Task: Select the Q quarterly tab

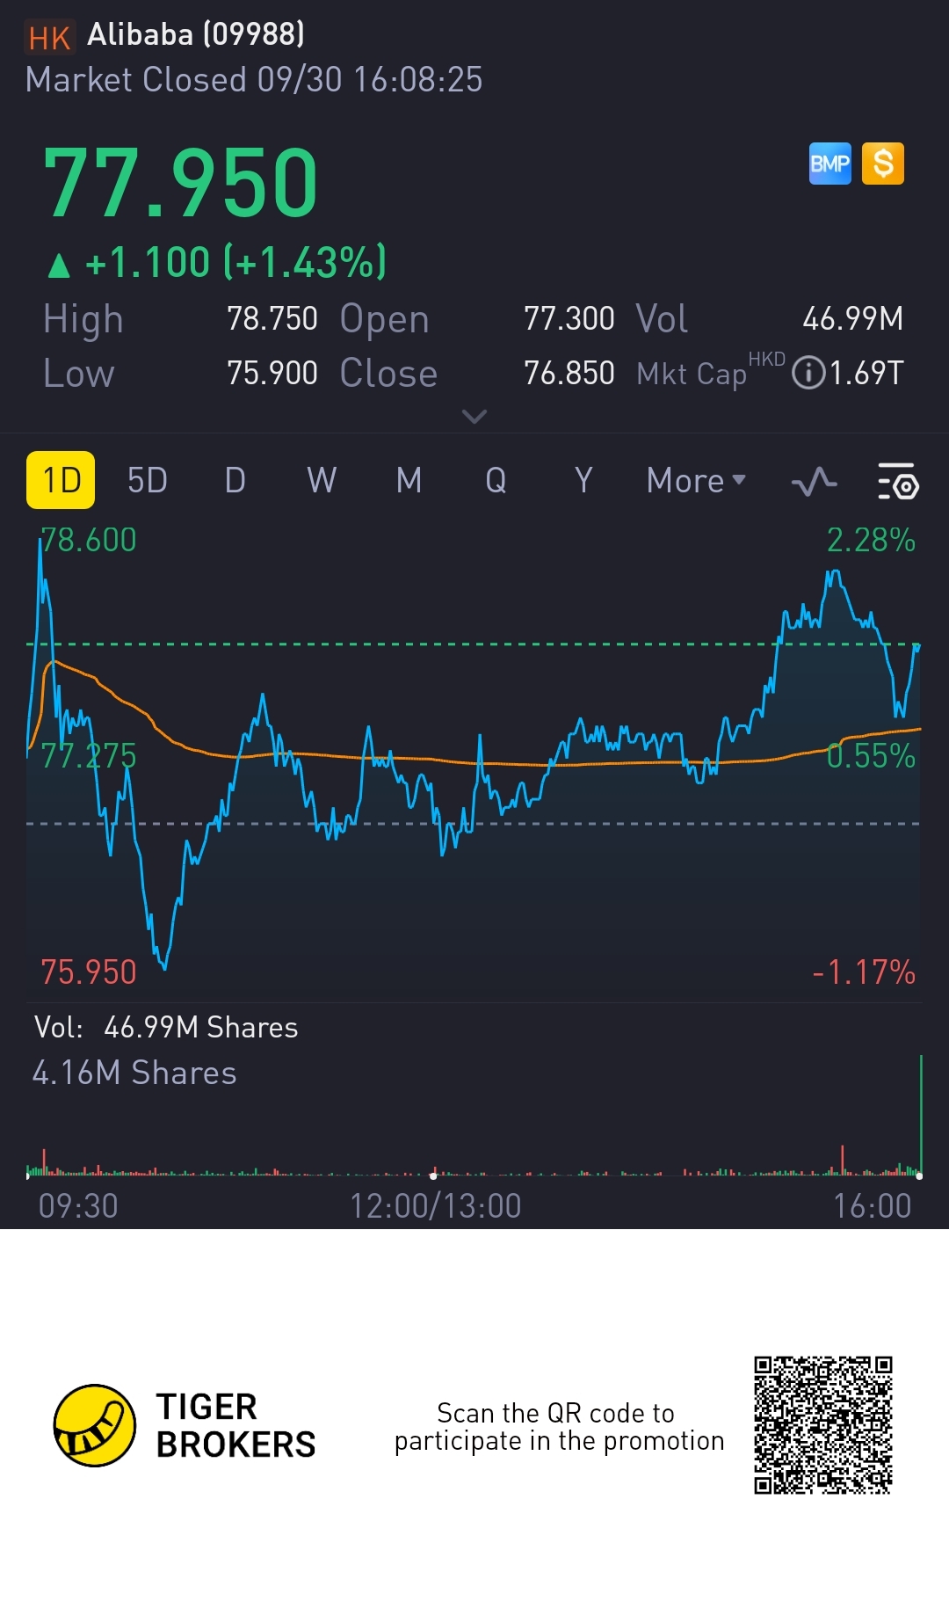Action: tap(496, 481)
